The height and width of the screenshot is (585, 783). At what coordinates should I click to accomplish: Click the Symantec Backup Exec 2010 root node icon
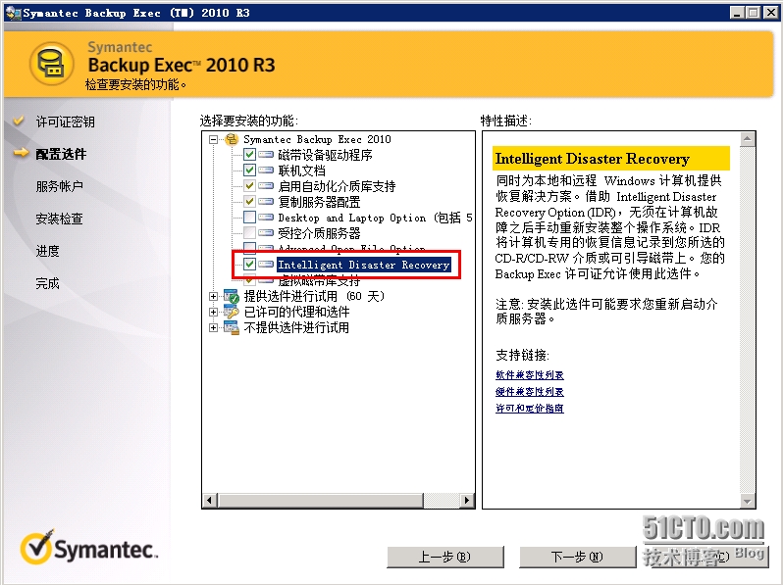coord(232,139)
